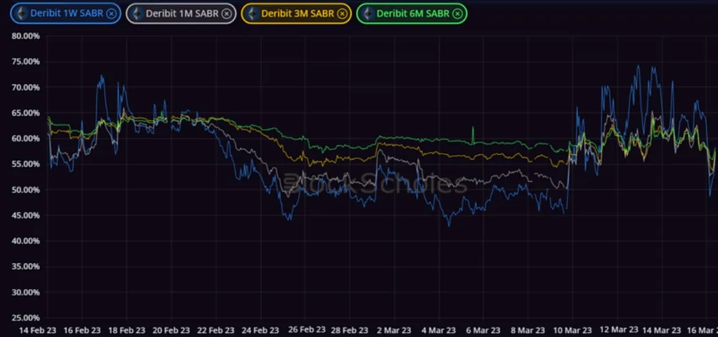Screen dimensions: 718x337
Task: Click the 70.00% y-axis label
Action: [26, 87]
